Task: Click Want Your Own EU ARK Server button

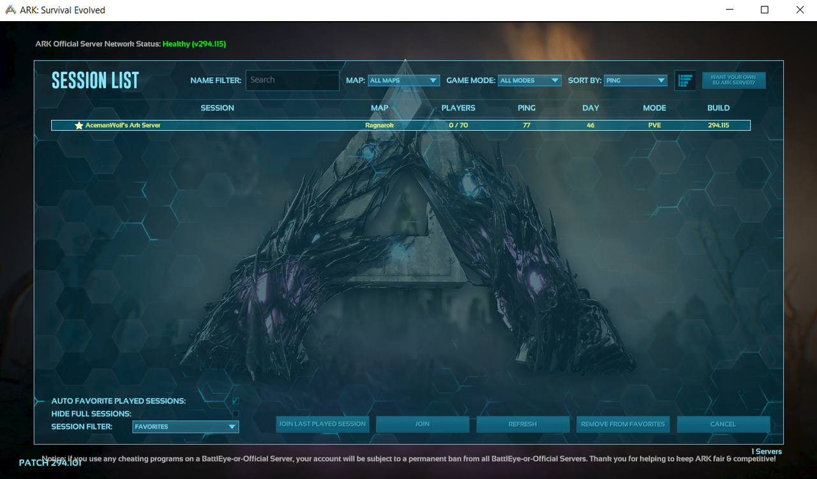Action: [733, 80]
